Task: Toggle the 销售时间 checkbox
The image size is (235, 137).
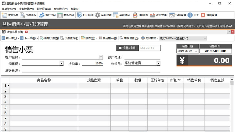Action: pyautogui.click(x=120, y=48)
